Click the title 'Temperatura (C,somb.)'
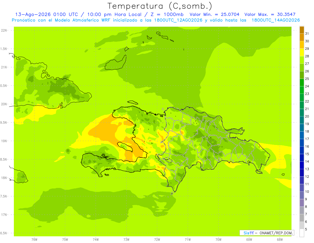 coord(160,6)
